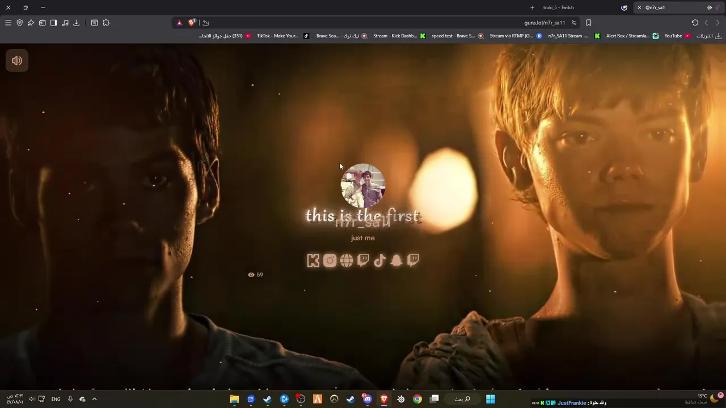This screenshot has height=408, width=726.
Task: Open Discord from the taskbar
Action: tap(368, 399)
